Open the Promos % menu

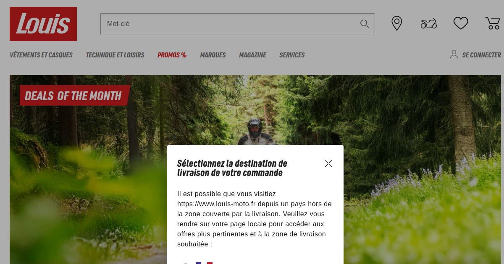pos(172,55)
